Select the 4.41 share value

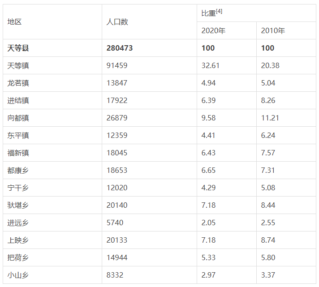[x=208, y=136]
